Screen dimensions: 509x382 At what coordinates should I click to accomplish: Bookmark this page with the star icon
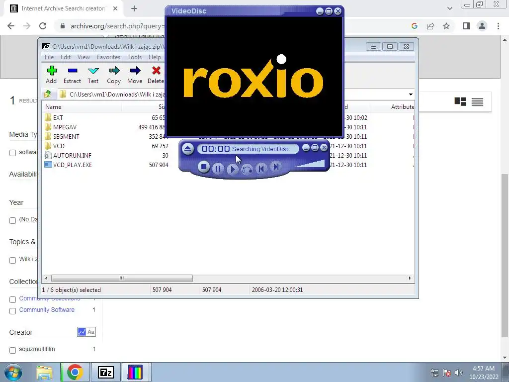pos(446,26)
